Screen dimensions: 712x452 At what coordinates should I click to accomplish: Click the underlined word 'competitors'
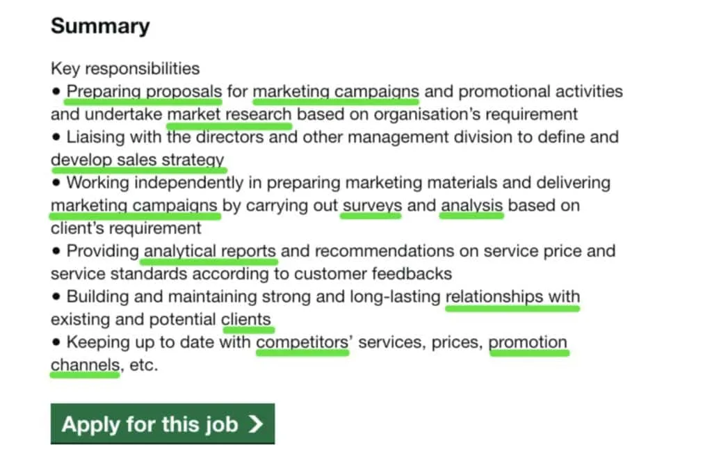click(x=302, y=342)
